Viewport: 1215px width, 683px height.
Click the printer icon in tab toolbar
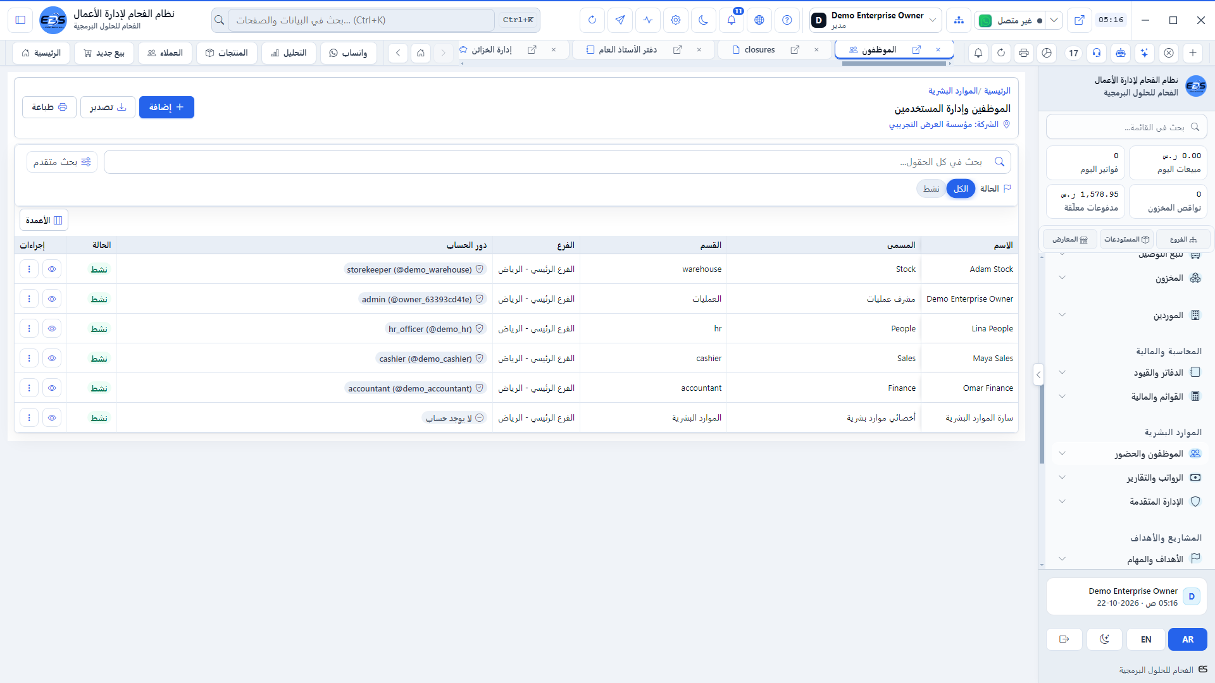click(1024, 53)
